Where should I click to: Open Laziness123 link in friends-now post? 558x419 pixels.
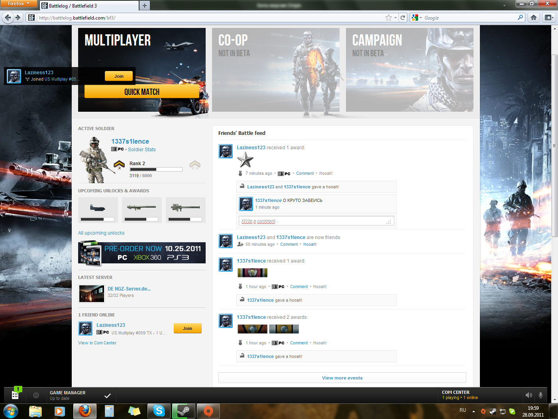click(x=251, y=237)
